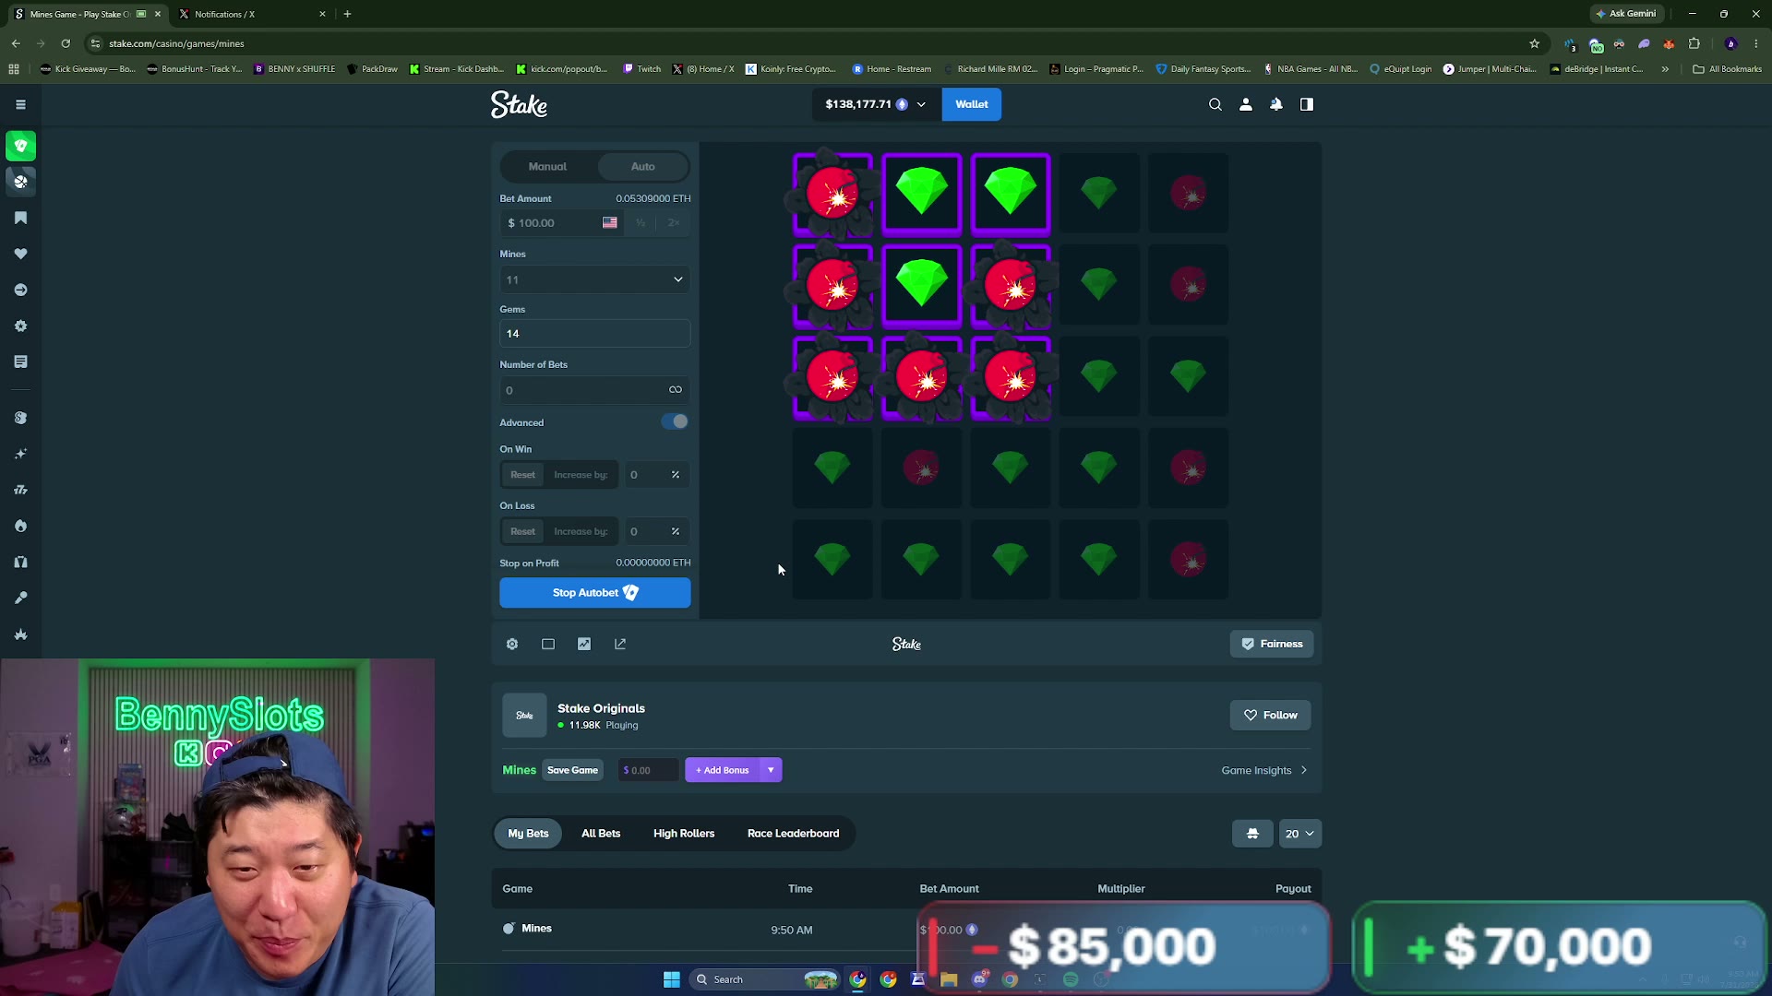
Task: Open site search magnifier icon
Action: coord(1215,104)
